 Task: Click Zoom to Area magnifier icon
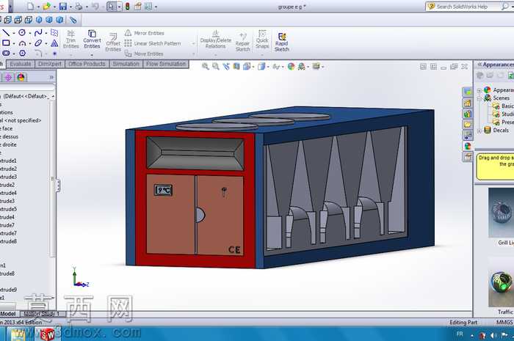216,67
